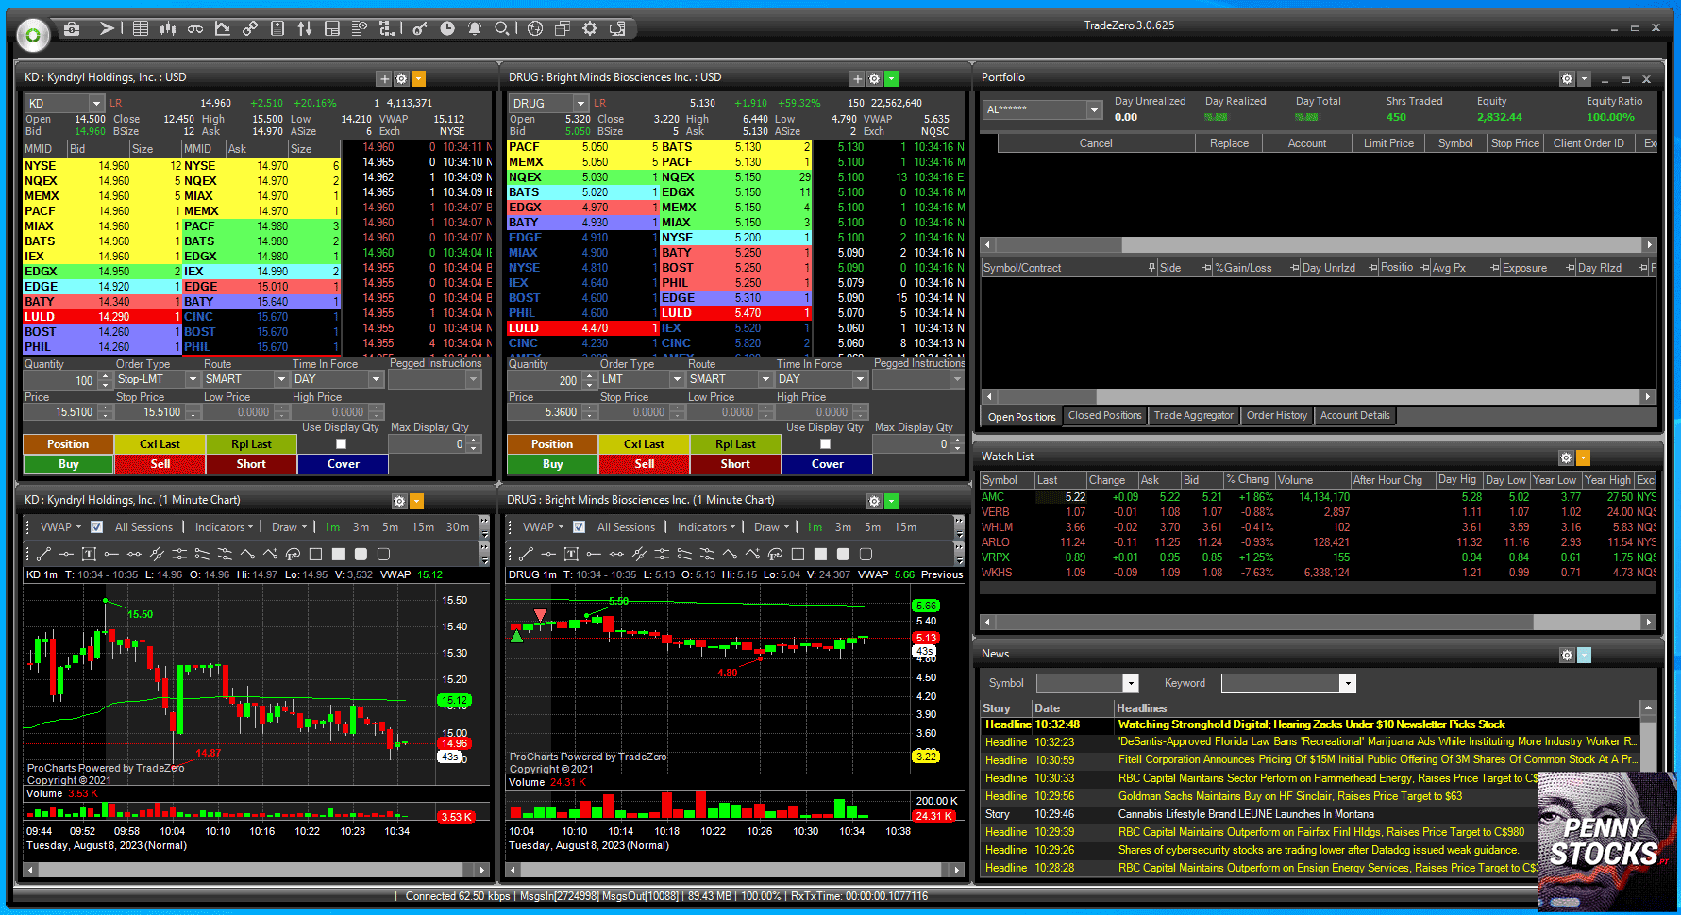Select 15m timeframe in DRUG chart
The height and width of the screenshot is (915, 1681).
pyautogui.click(x=905, y=527)
